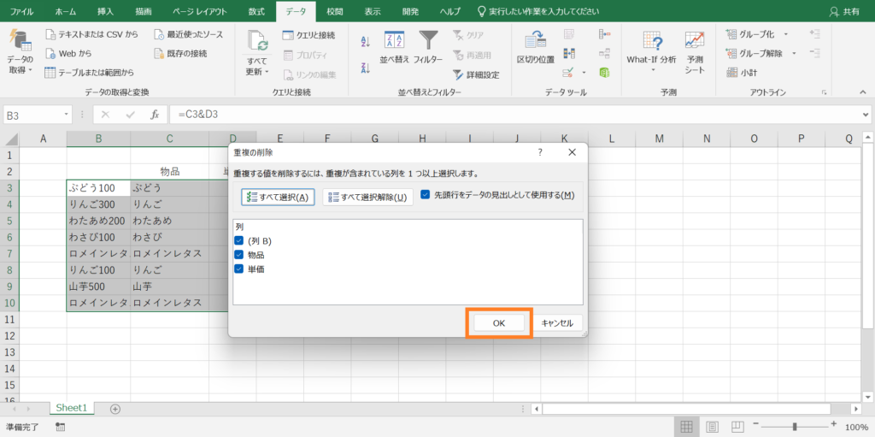Click the add new sheet plus icon
Screen dimensions: 875x437
click(115, 409)
